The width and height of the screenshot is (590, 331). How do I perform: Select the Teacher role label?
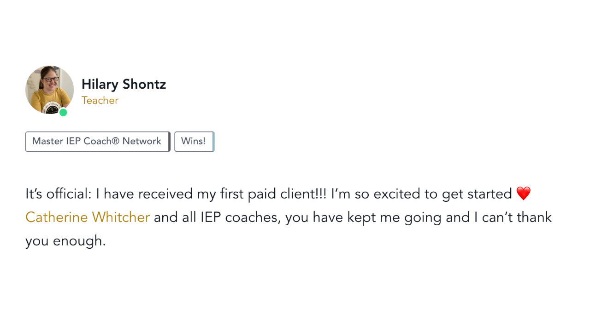click(x=100, y=100)
